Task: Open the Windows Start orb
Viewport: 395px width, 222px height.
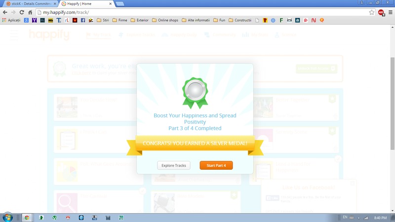Action: [7, 217]
